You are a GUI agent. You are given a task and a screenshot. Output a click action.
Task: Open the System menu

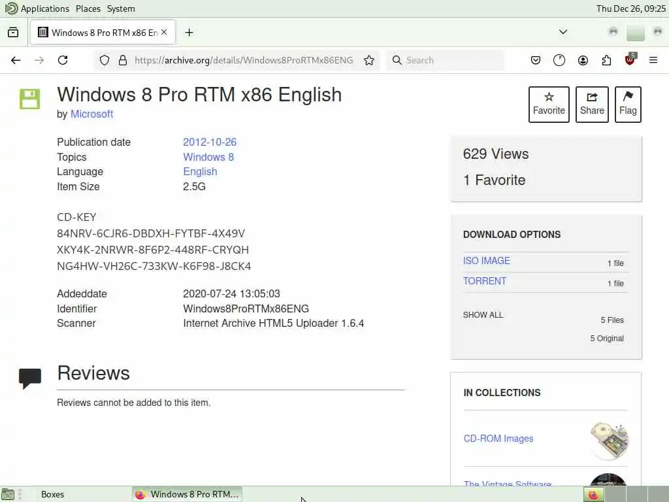pos(121,8)
